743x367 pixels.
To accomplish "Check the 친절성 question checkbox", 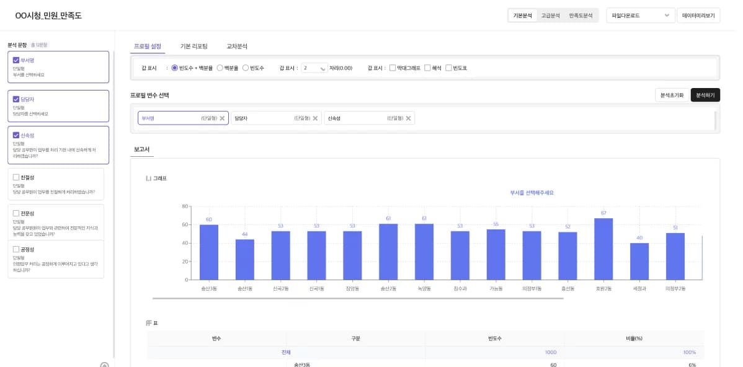I will [16, 177].
